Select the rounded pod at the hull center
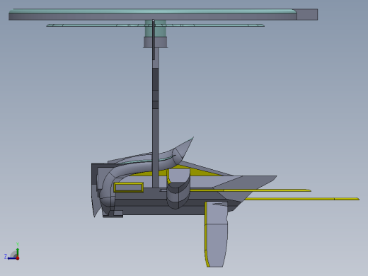 pos(178,189)
